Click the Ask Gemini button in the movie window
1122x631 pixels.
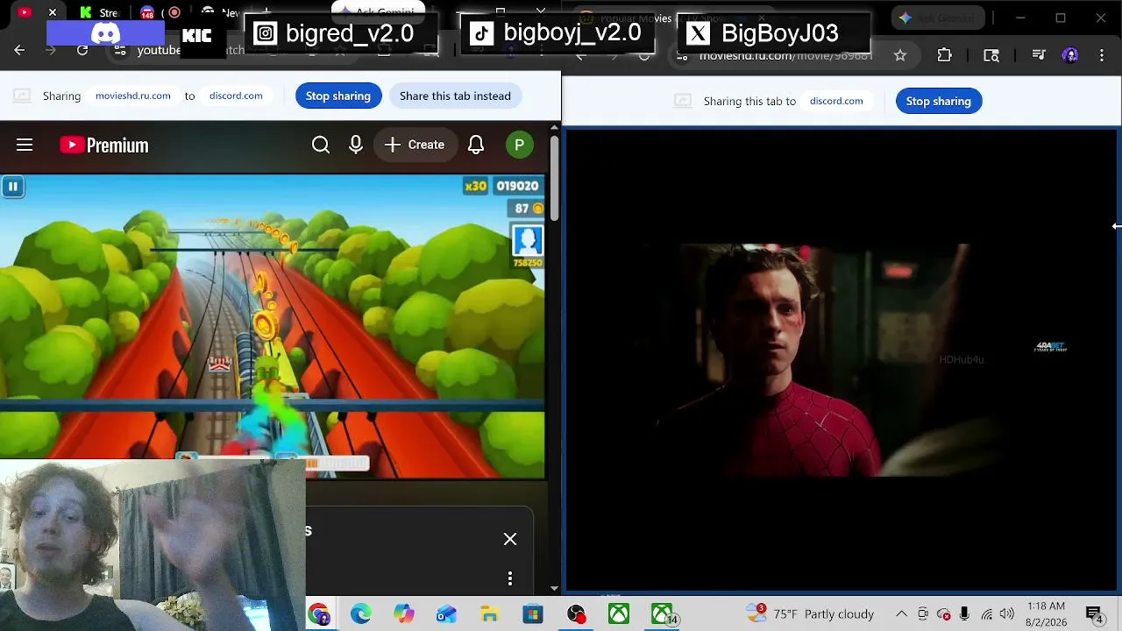(x=938, y=18)
